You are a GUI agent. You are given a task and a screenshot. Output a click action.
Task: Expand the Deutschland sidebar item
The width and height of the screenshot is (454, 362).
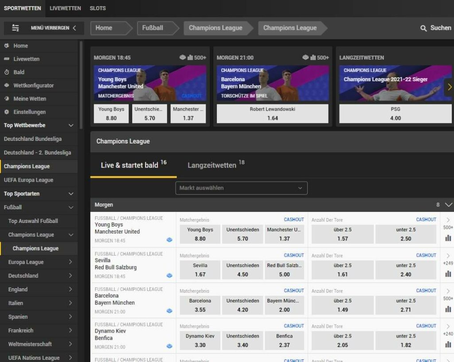pyautogui.click(x=70, y=275)
